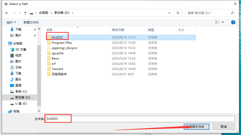Viewport: 241px width, 135px height.
Task: Select the Program Files folder
Action: click(x=121, y=43)
